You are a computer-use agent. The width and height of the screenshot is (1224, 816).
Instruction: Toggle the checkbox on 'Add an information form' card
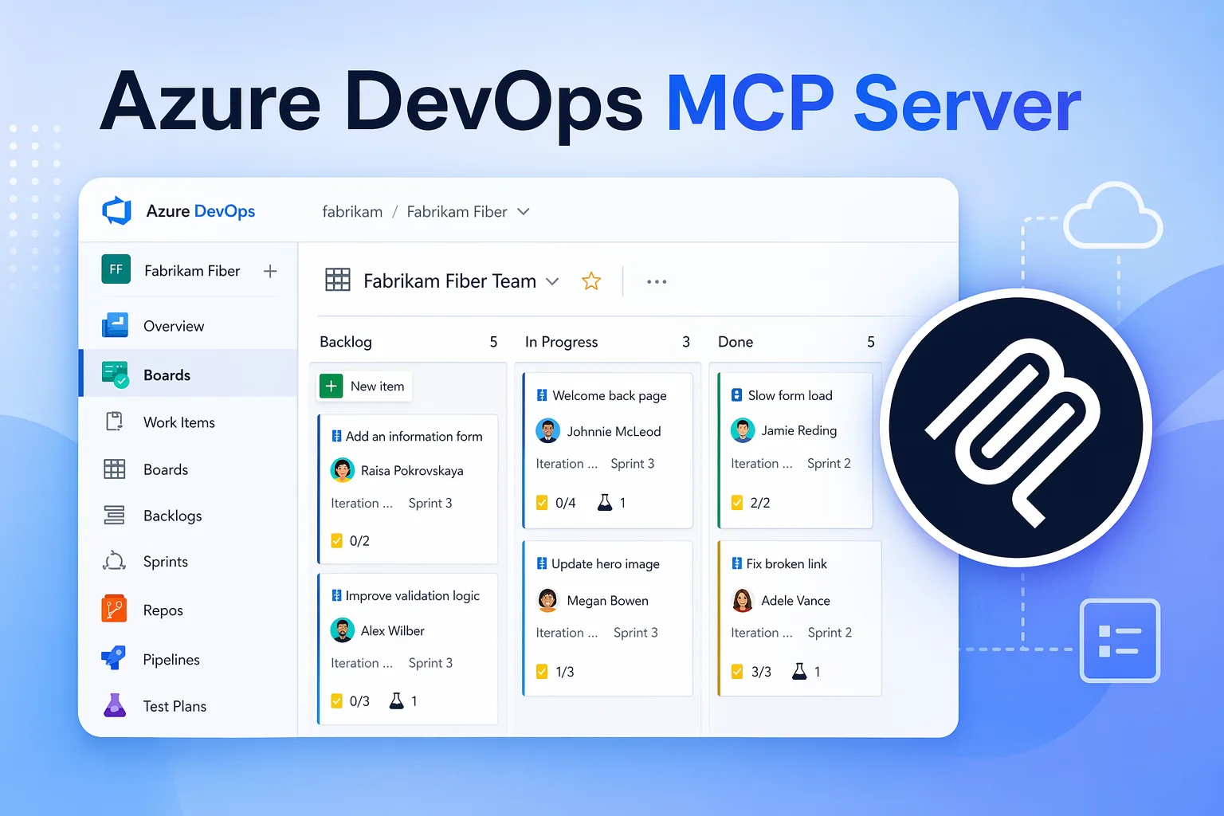click(x=336, y=540)
